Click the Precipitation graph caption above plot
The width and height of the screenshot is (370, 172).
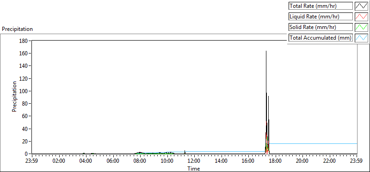(17, 29)
